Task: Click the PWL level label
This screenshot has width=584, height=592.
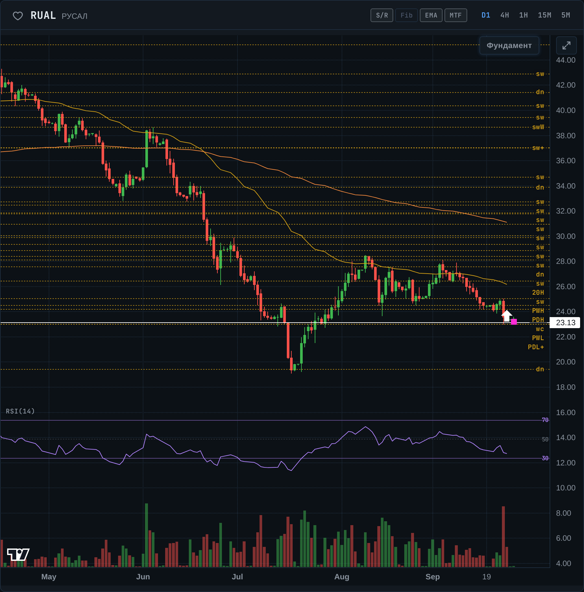Action: click(x=538, y=338)
